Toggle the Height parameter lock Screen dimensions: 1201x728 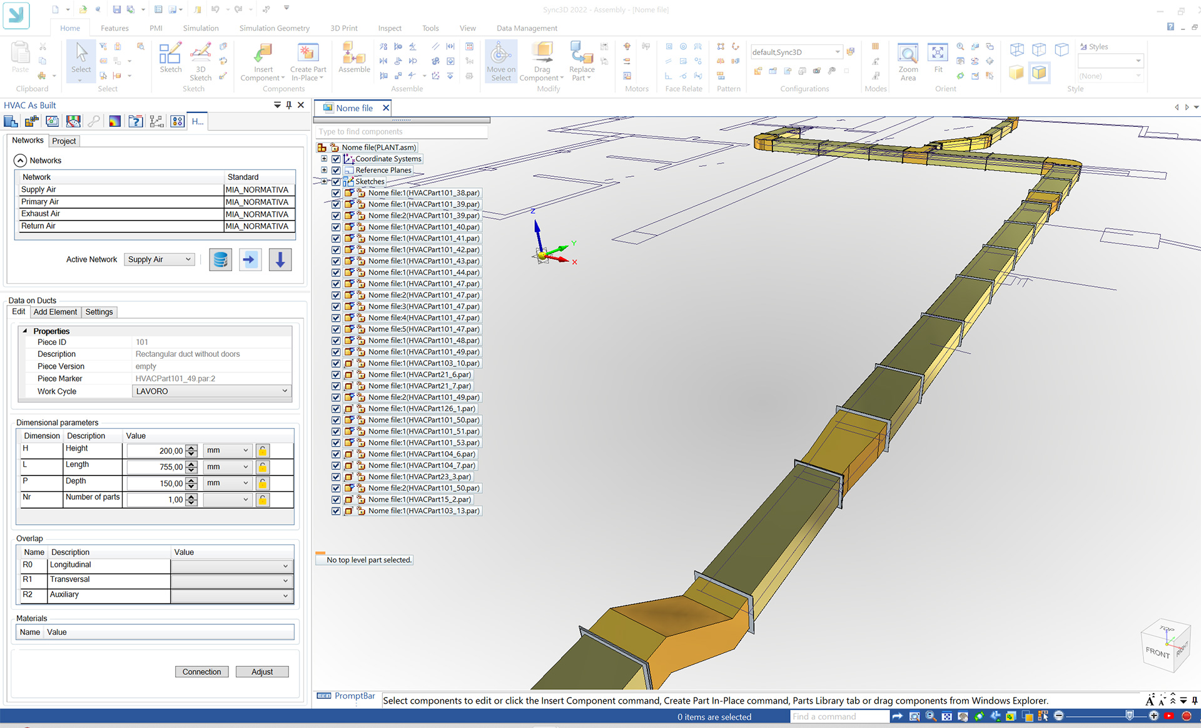[263, 451]
